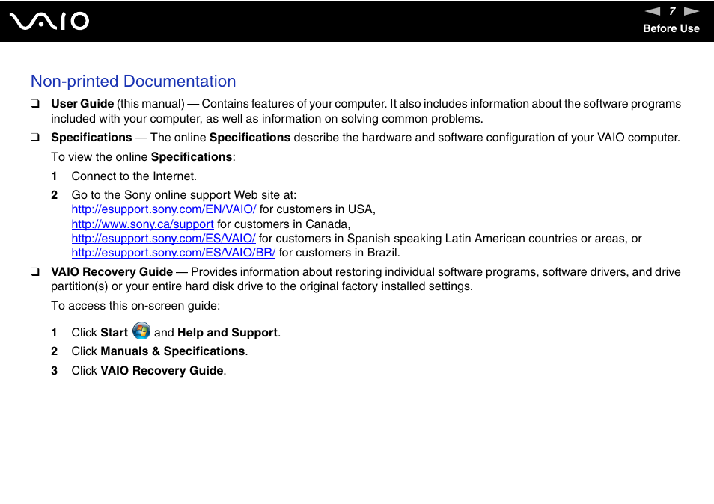The height and width of the screenshot is (504, 714).
Task: Click the User Guide bold term
Action: pyautogui.click(x=82, y=104)
